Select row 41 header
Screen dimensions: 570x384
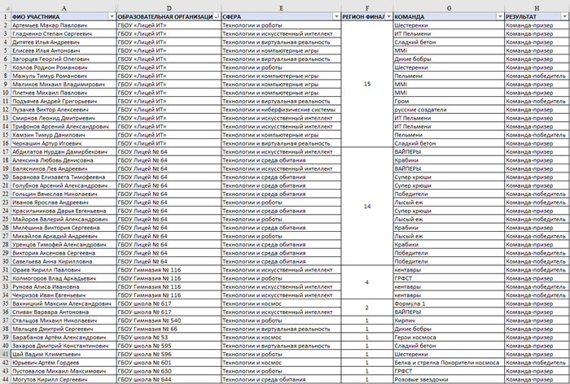click(5, 354)
